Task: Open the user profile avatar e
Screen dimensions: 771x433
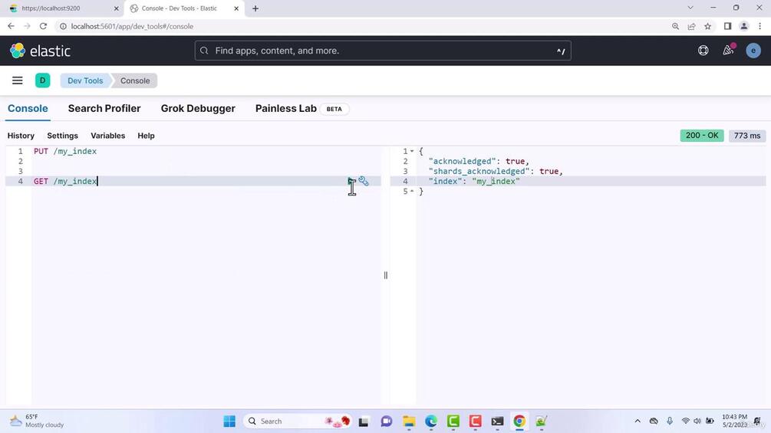Action: pyautogui.click(x=753, y=51)
